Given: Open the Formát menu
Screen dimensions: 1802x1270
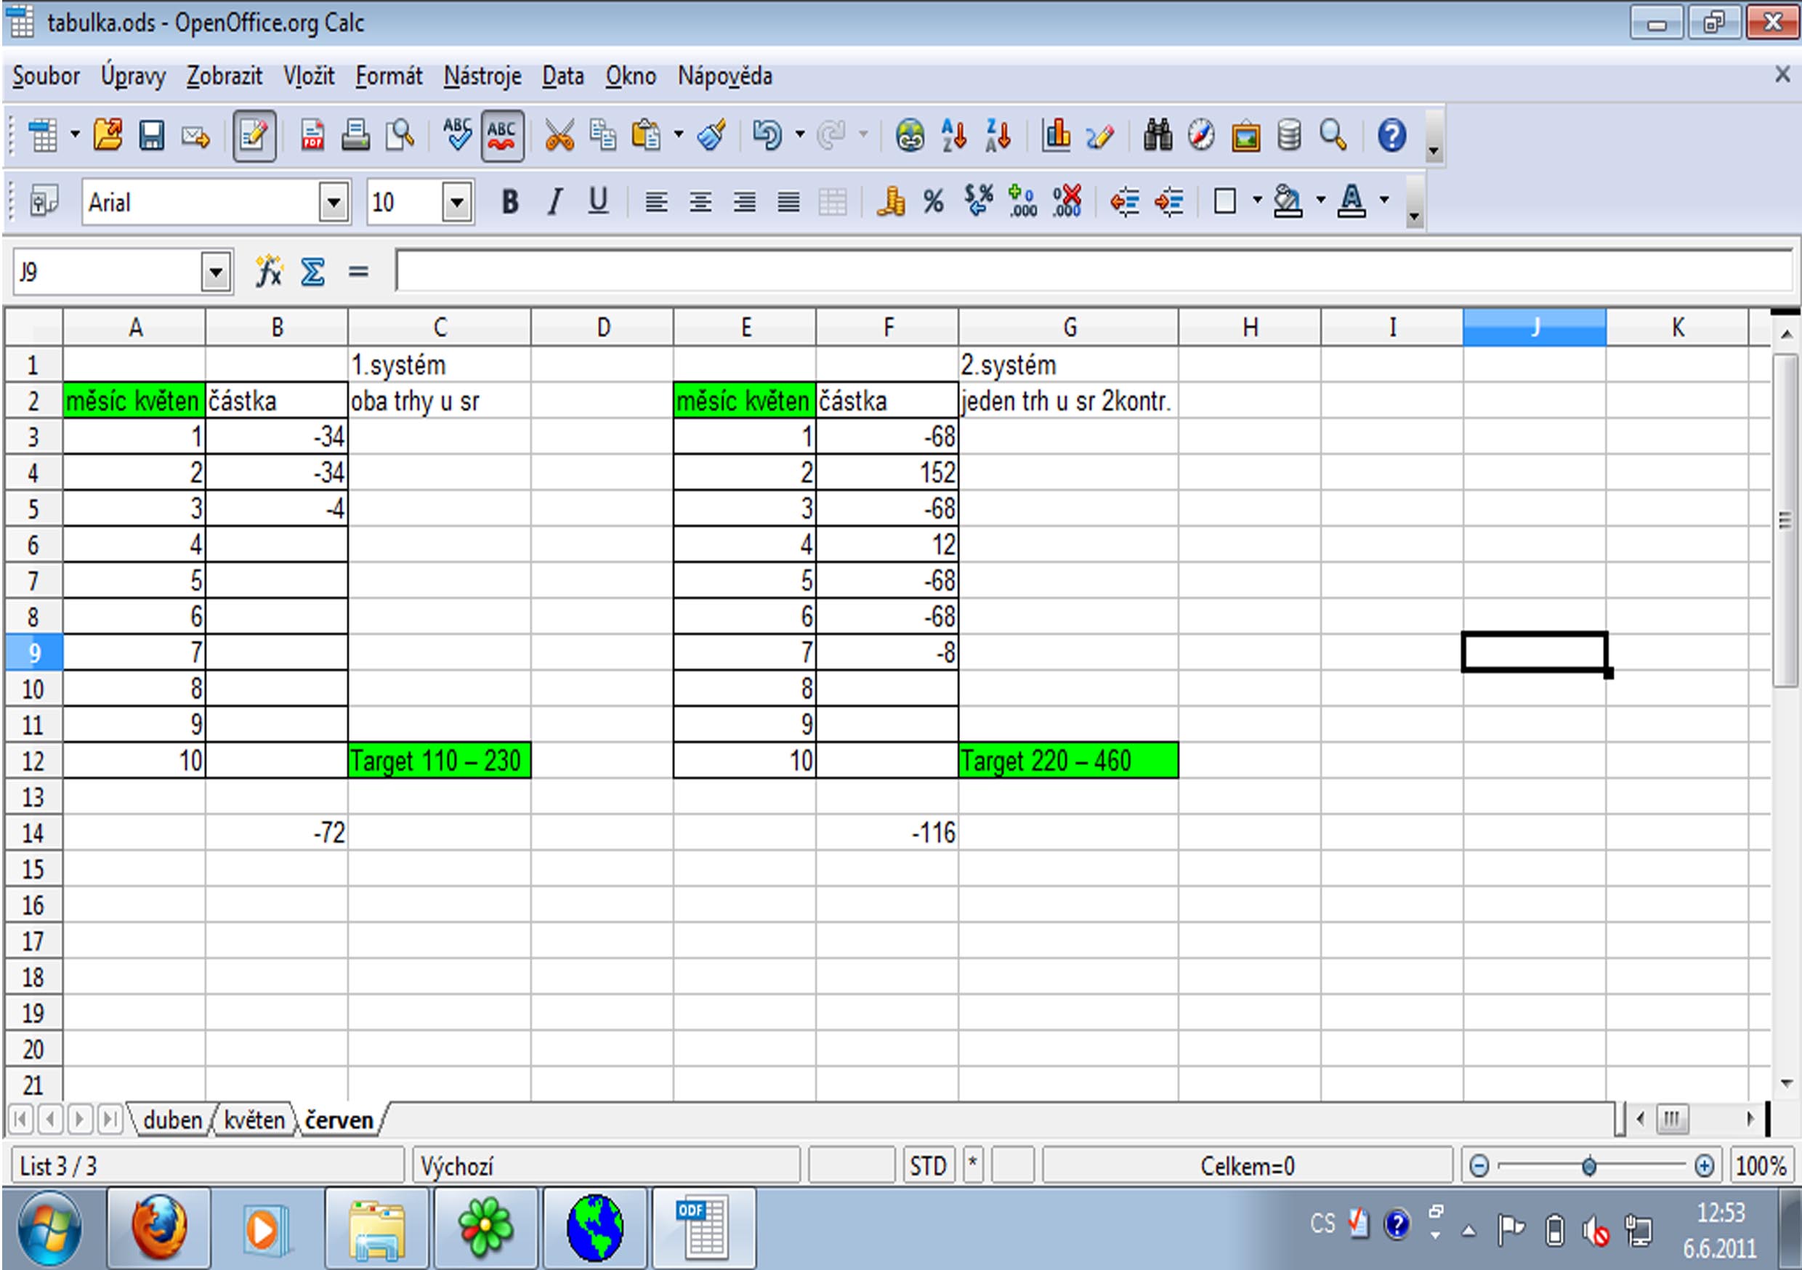Looking at the screenshot, I should click(x=389, y=76).
